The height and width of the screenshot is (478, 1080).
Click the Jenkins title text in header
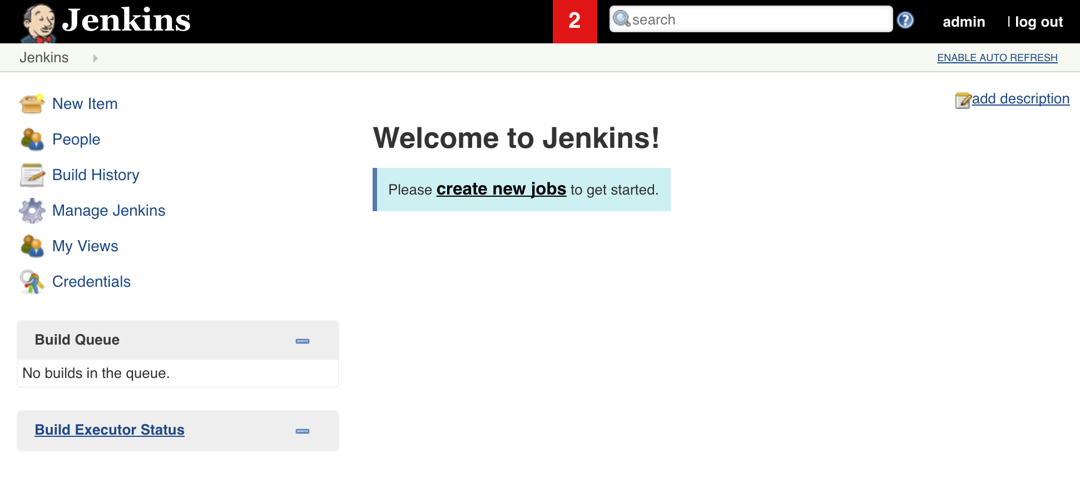click(x=126, y=20)
